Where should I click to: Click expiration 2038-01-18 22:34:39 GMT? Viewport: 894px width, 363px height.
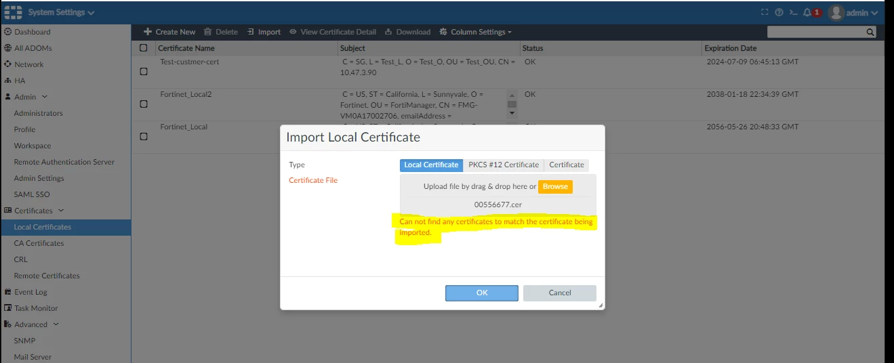coord(752,94)
